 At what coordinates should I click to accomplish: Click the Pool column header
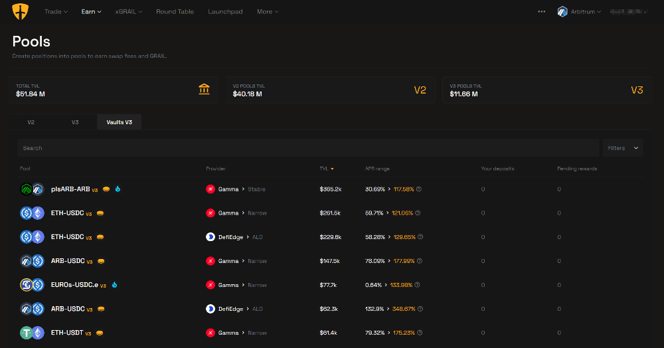25,169
